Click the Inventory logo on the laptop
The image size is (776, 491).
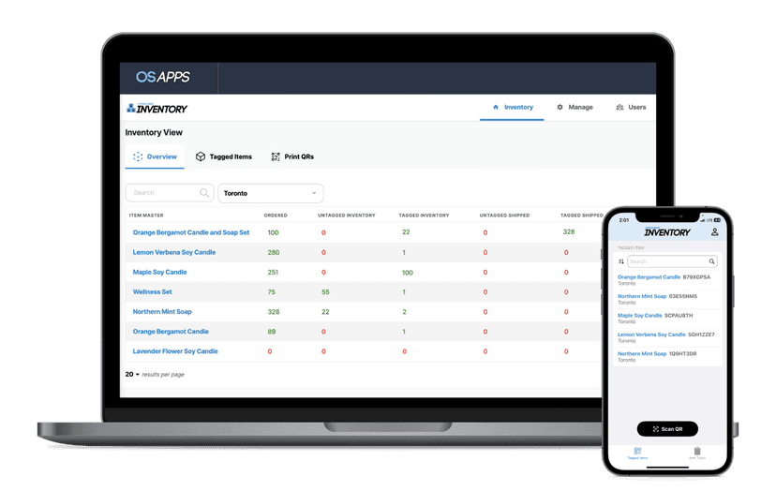click(157, 109)
